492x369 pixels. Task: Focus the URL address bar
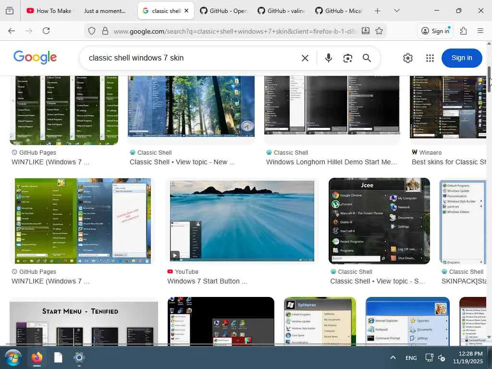tap(234, 31)
